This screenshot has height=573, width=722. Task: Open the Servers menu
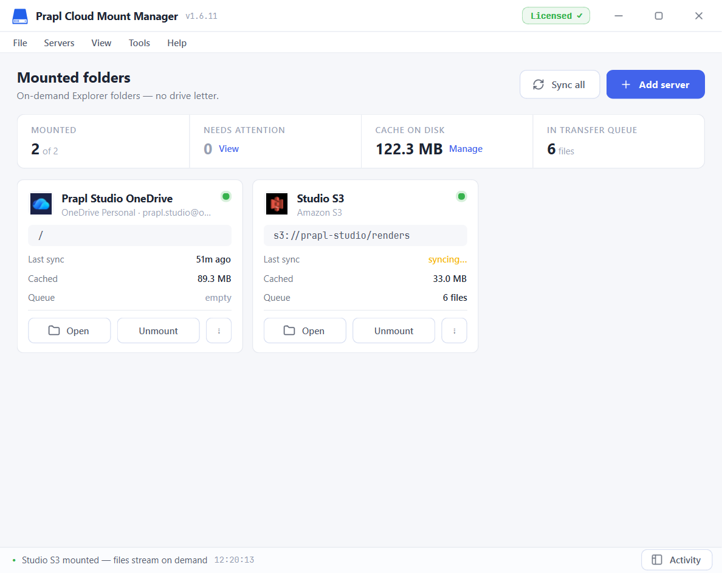tap(59, 43)
